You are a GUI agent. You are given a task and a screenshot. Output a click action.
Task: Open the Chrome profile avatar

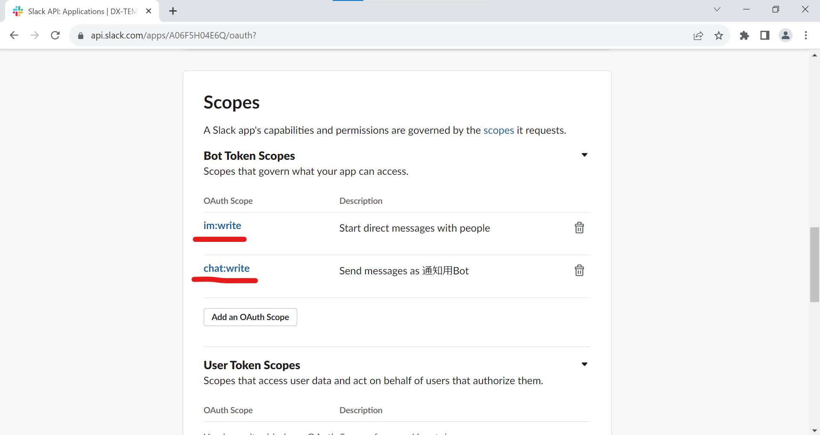click(785, 35)
